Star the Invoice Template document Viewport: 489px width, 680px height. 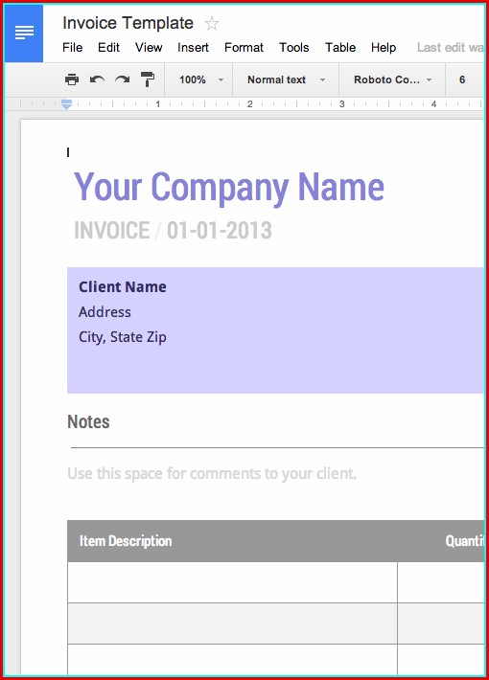point(212,23)
